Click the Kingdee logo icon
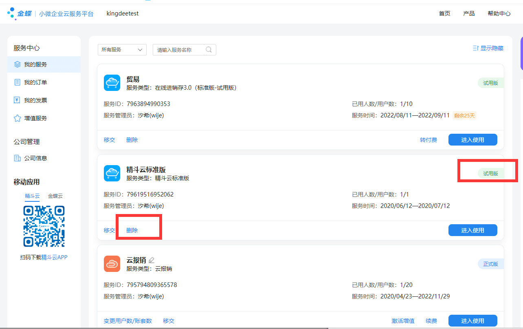Viewport: 523px width, 329px height. coord(12,13)
